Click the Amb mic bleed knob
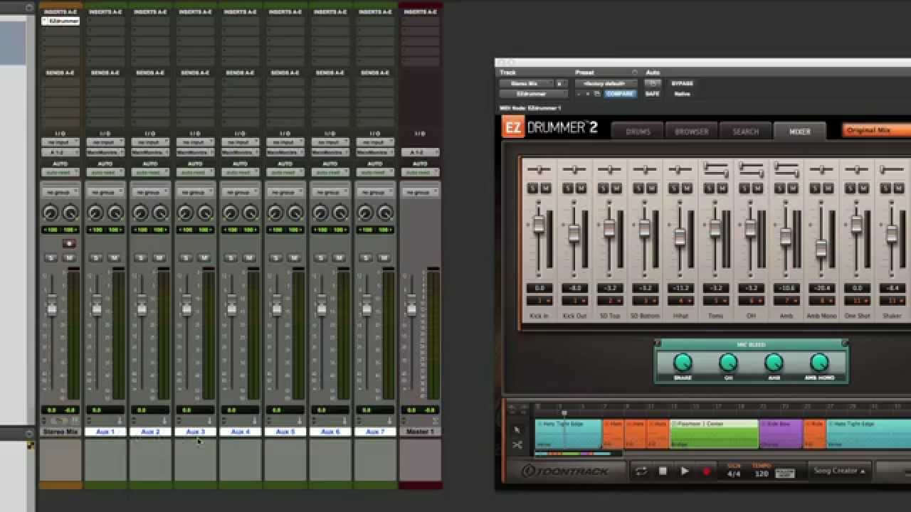The image size is (911, 512). 774,363
